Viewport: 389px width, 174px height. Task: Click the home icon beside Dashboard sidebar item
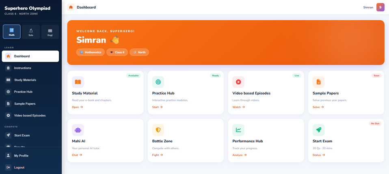coord(8,56)
